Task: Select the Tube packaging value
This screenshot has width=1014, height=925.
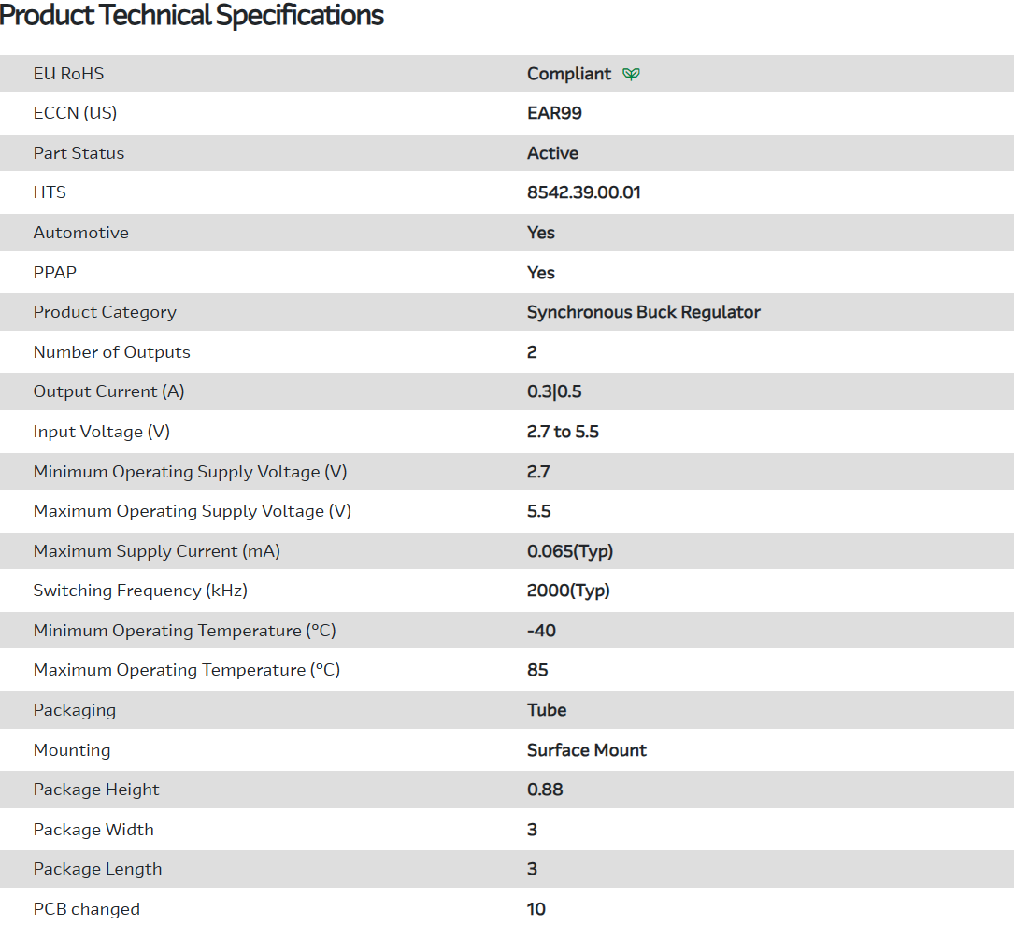Action: pyautogui.click(x=547, y=710)
